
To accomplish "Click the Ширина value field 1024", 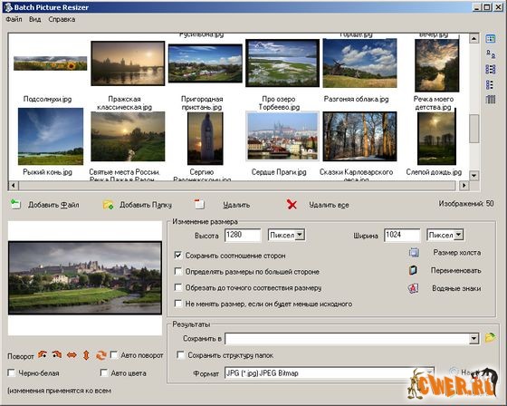I will tap(402, 235).
